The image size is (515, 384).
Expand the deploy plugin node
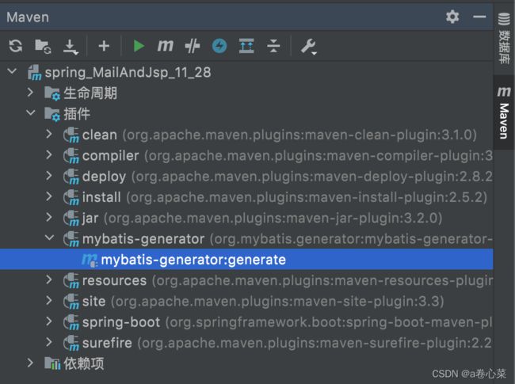coord(49,176)
